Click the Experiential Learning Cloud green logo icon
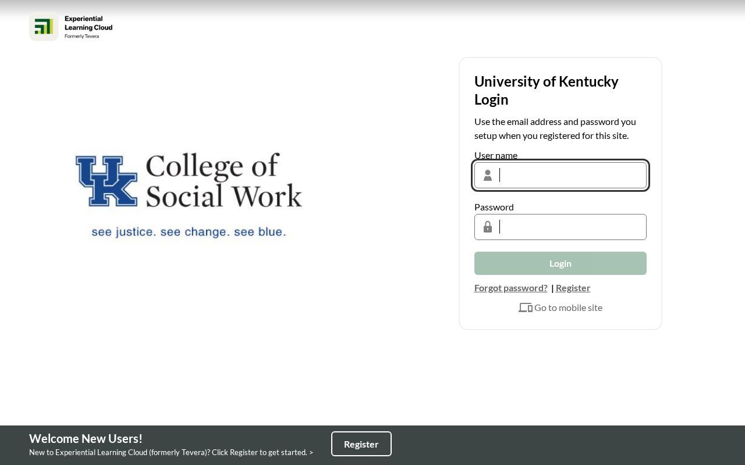 pyautogui.click(x=44, y=26)
